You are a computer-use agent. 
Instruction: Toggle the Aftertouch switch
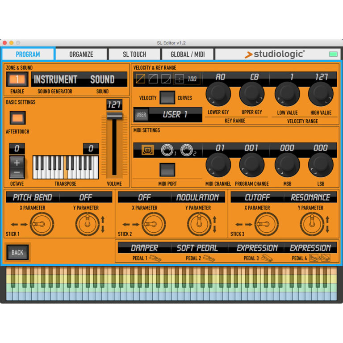pyautogui.click(x=17, y=118)
